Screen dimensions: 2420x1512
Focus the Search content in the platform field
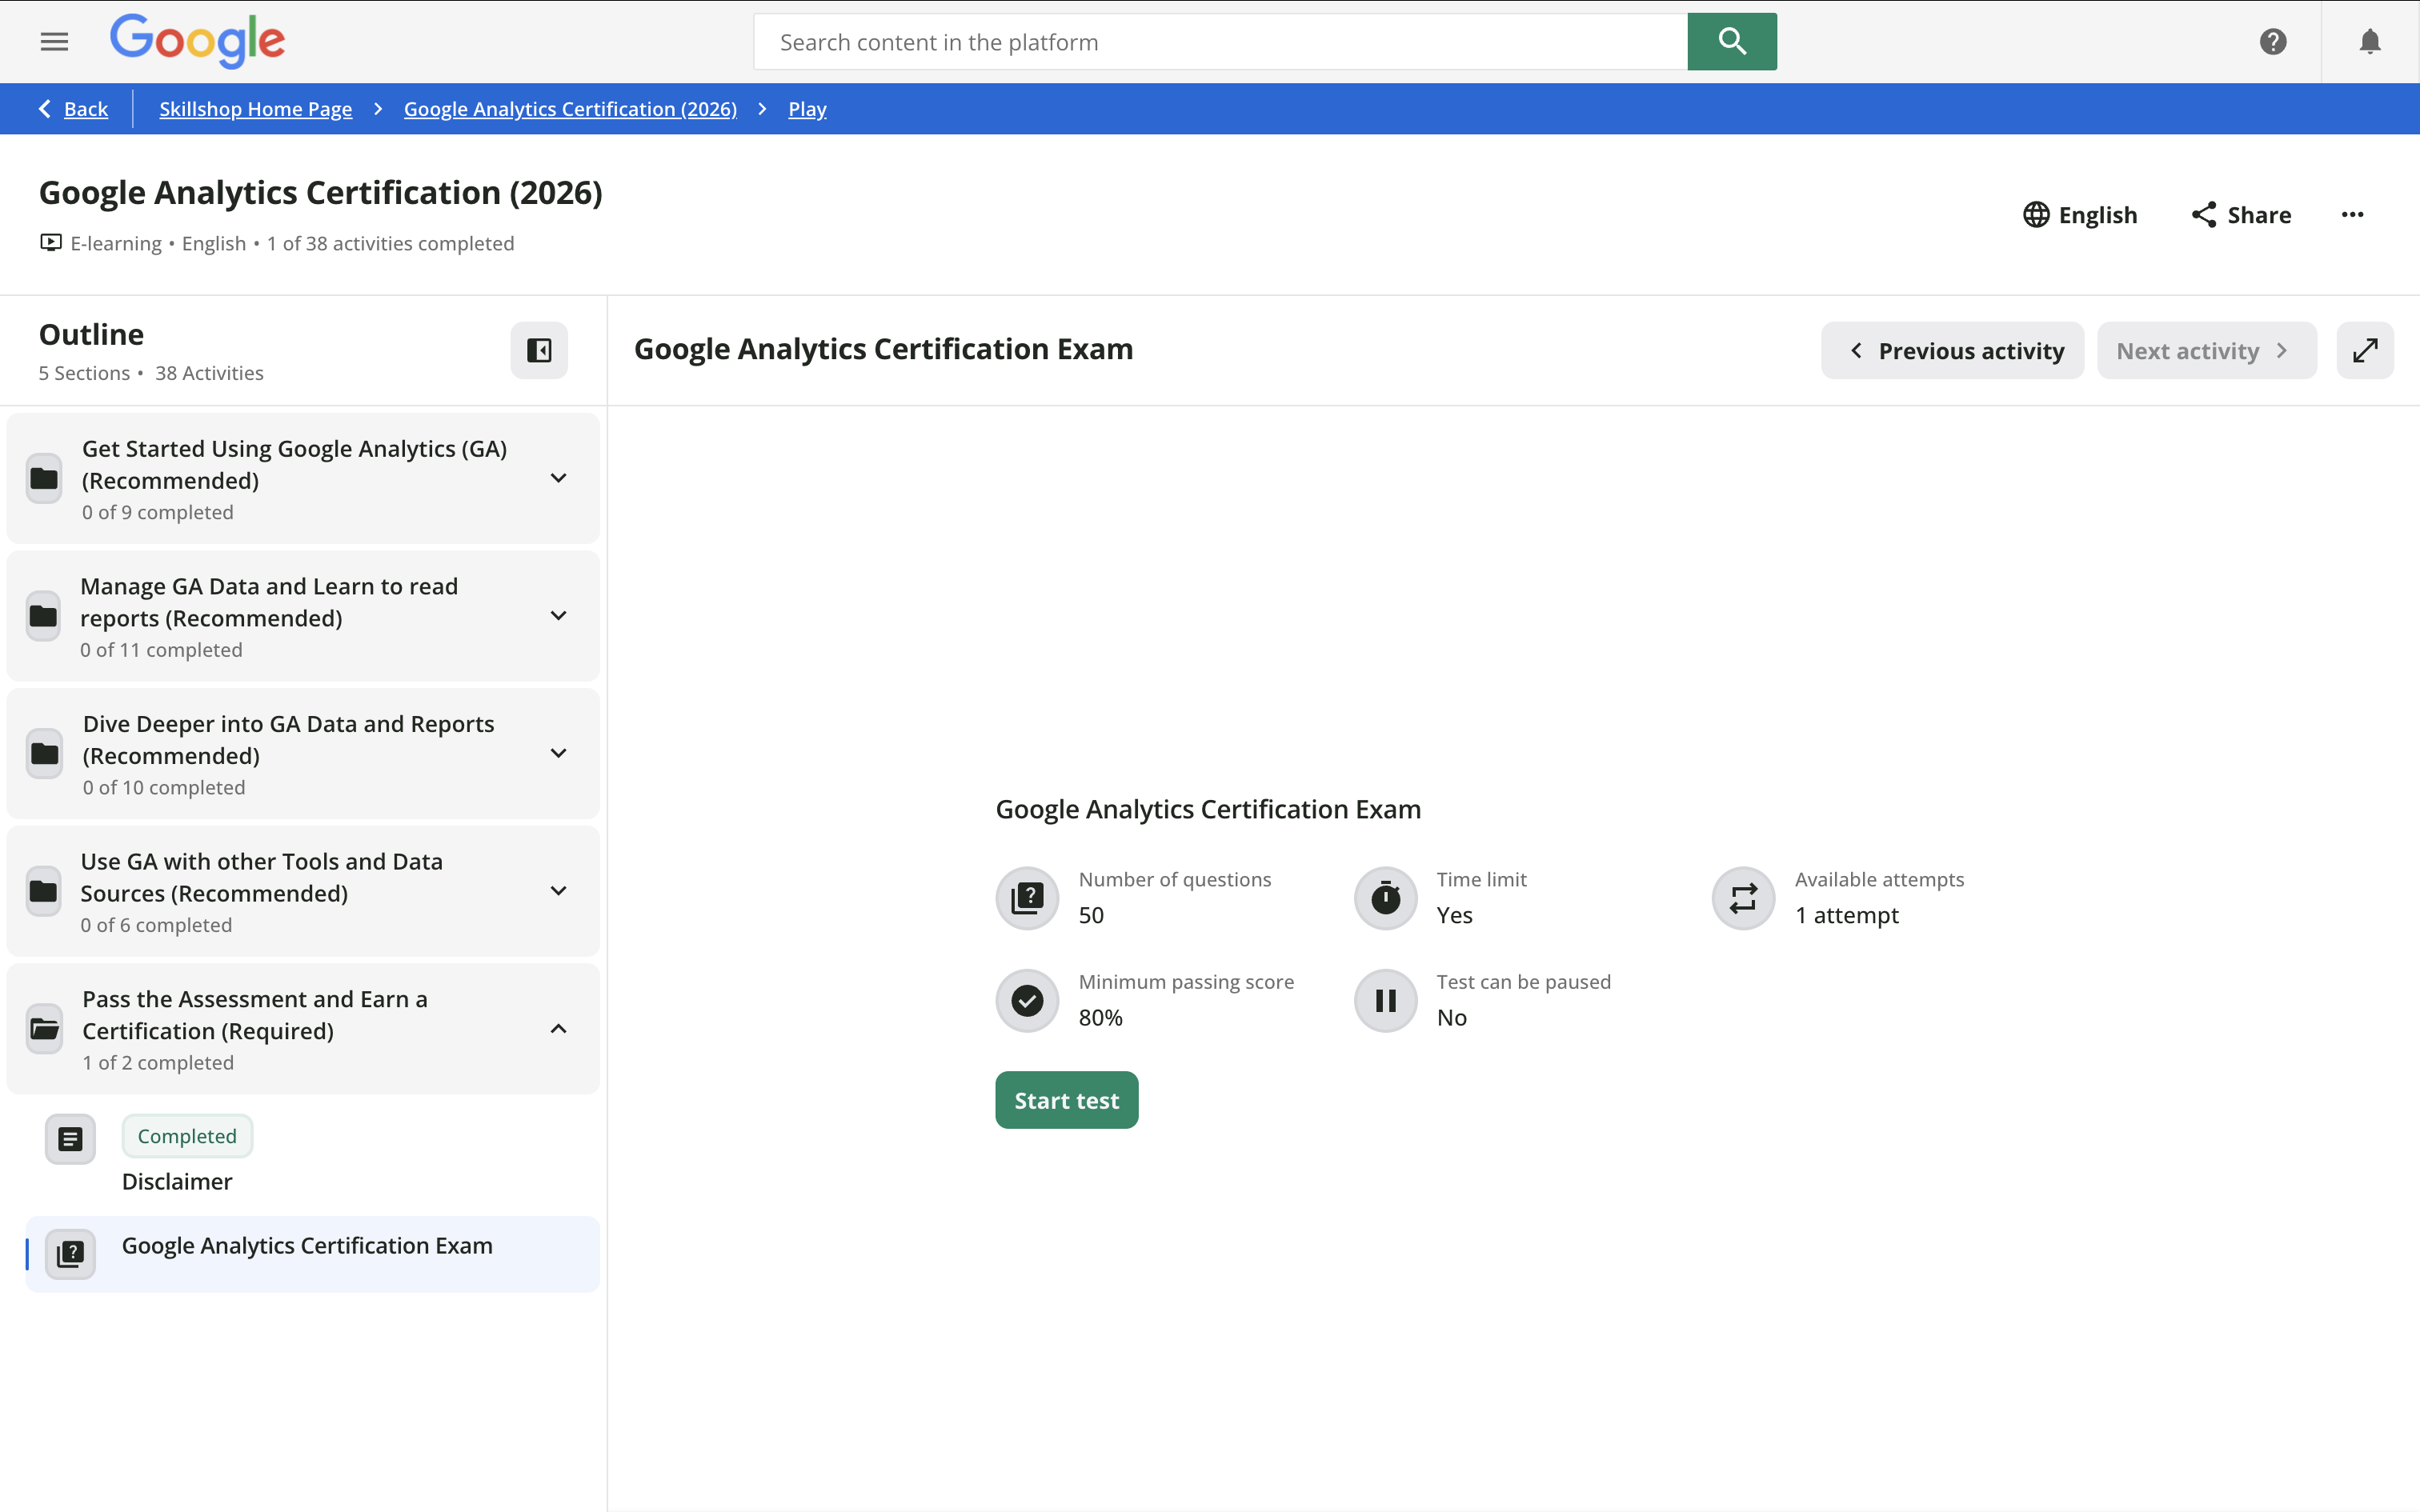click(1220, 41)
